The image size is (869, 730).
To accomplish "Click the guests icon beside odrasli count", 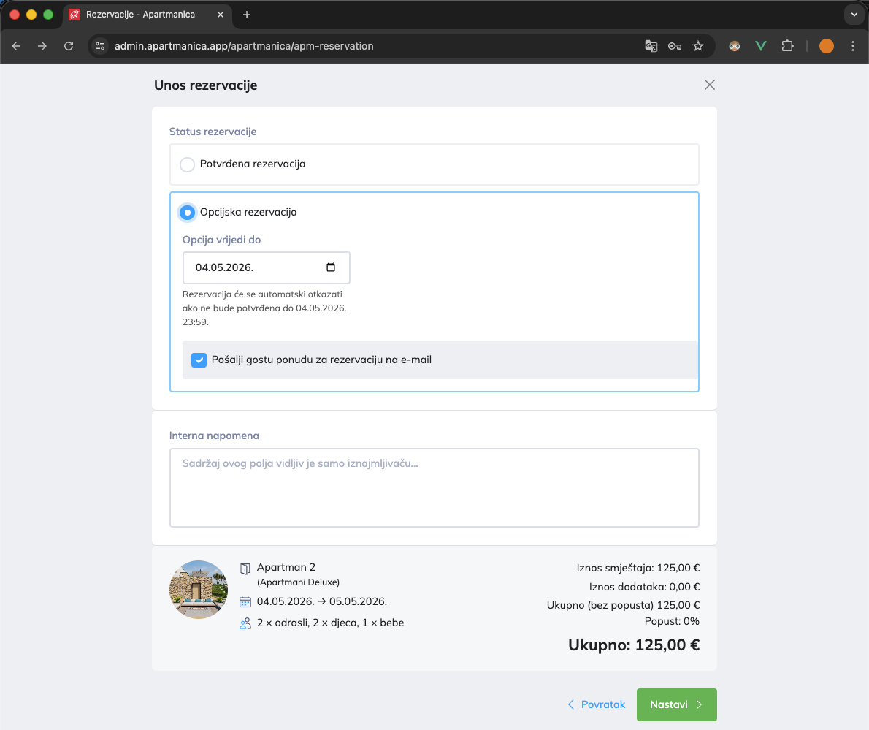I will 245,623.
